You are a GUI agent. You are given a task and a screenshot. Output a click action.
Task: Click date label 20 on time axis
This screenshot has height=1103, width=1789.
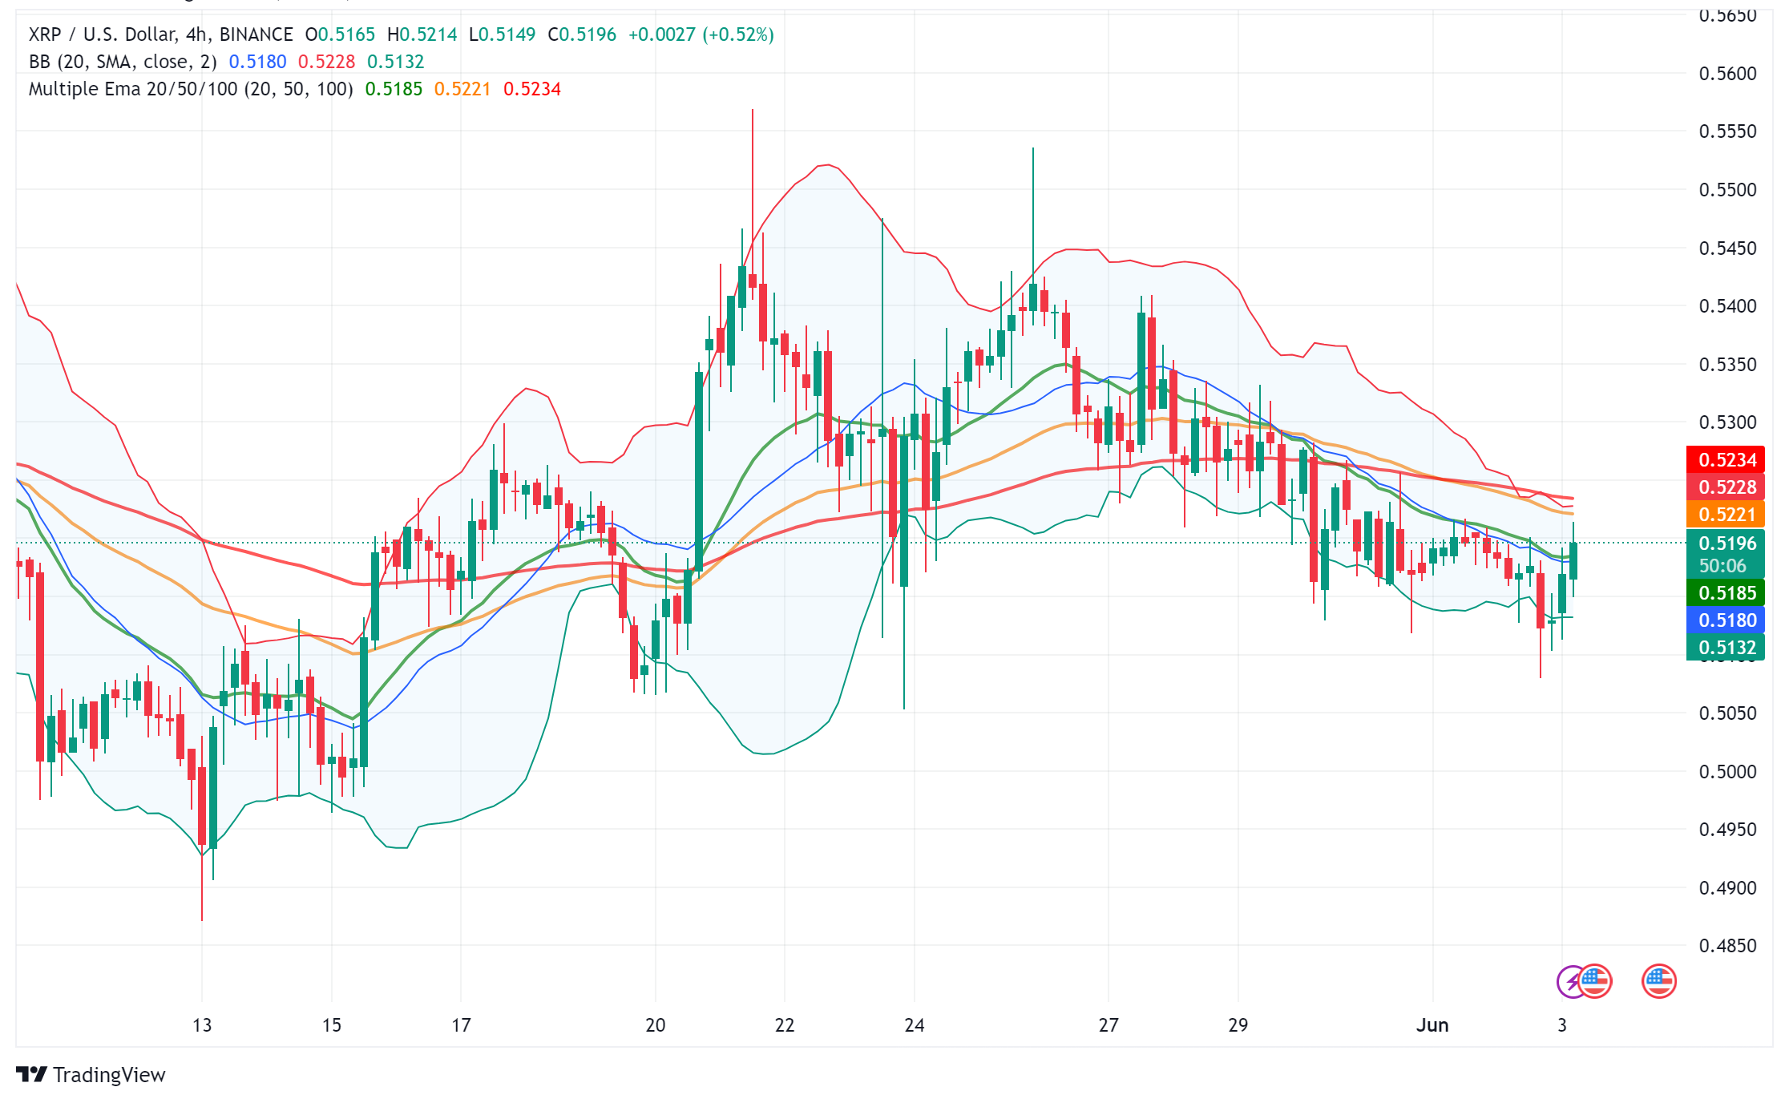(656, 1025)
